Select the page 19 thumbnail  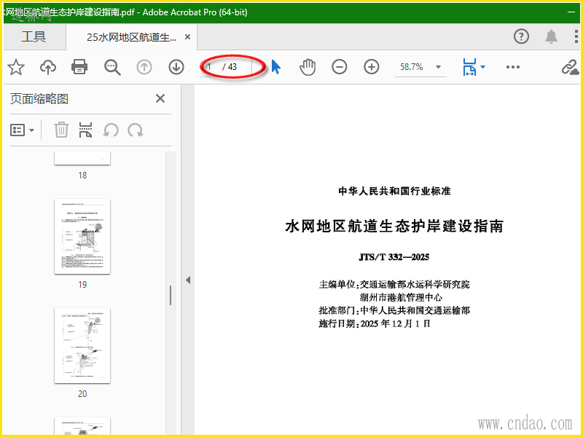pyautogui.click(x=82, y=237)
